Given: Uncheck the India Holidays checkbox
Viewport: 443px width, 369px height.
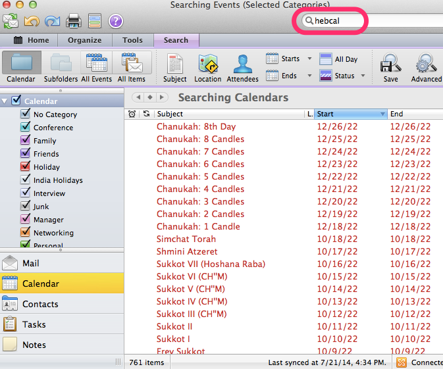Looking at the screenshot, I should click(x=25, y=180).
